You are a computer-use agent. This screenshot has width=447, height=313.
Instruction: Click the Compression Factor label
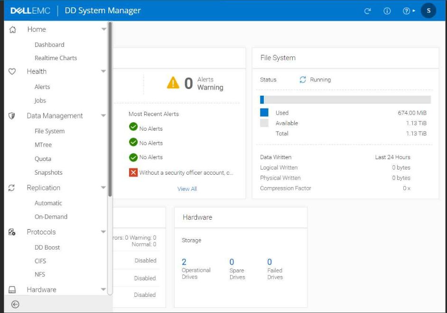[285, 188]
